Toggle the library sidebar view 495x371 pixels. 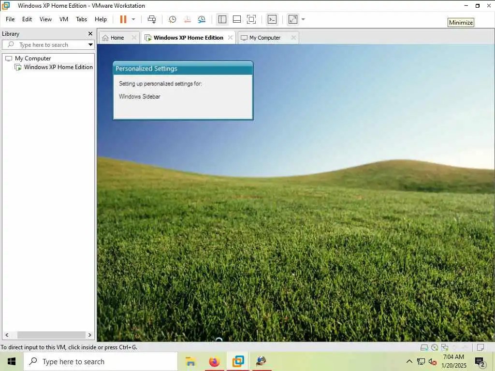[222, 19]
